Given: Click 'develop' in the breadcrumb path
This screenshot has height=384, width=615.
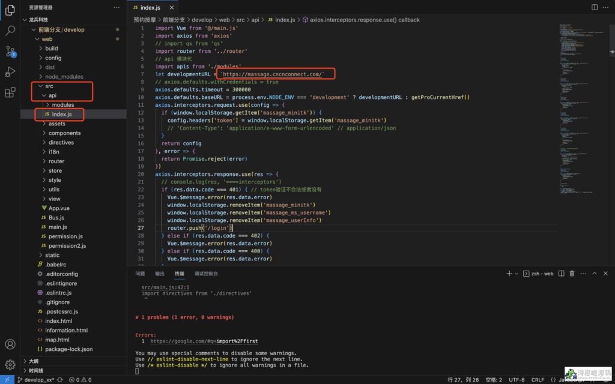Looking at the screenshot, I should 202,20.
